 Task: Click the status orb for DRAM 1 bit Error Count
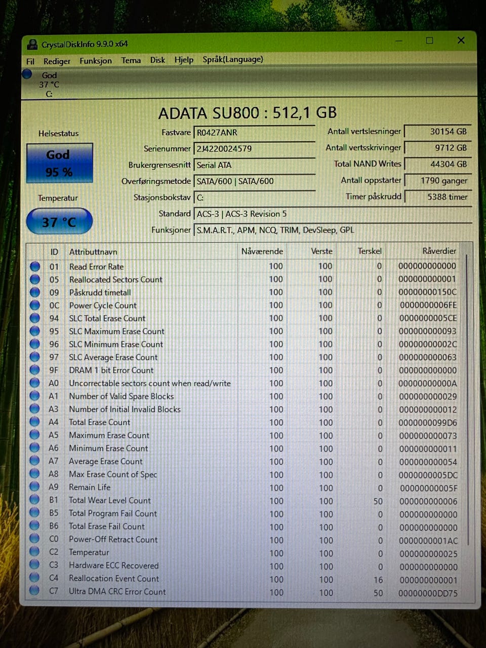pyautogui.click(x=35, y=370)
